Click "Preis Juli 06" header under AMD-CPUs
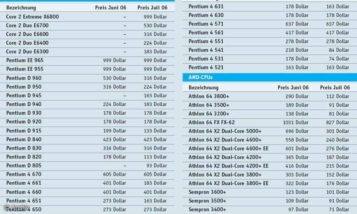Image resolution: width=357 pixels, height=214 pixels. 335,87
